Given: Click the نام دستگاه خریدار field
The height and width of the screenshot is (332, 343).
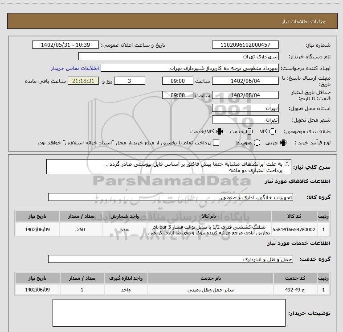Looking at the screenshot, I should [179, 56].
